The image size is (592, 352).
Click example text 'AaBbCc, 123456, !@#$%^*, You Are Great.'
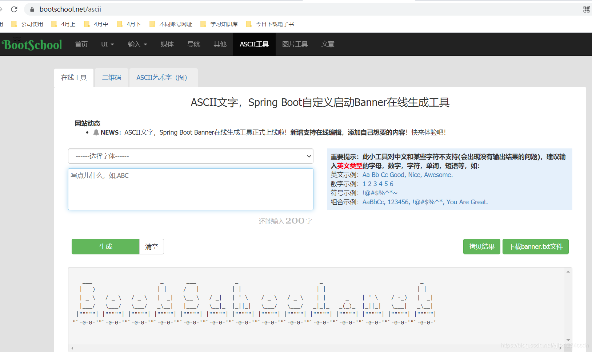click(425, 202)
